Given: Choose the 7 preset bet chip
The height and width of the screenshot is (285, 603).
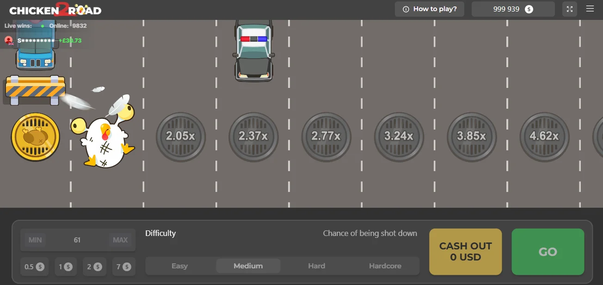Looking at the screenshot, I should coord(124,266).
